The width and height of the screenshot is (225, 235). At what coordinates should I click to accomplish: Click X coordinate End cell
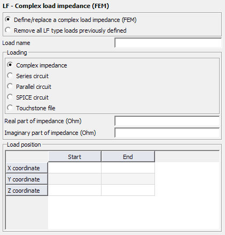tap(128, 168)
